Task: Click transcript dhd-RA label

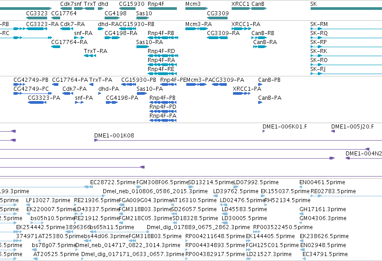Action: pos(109,24)
